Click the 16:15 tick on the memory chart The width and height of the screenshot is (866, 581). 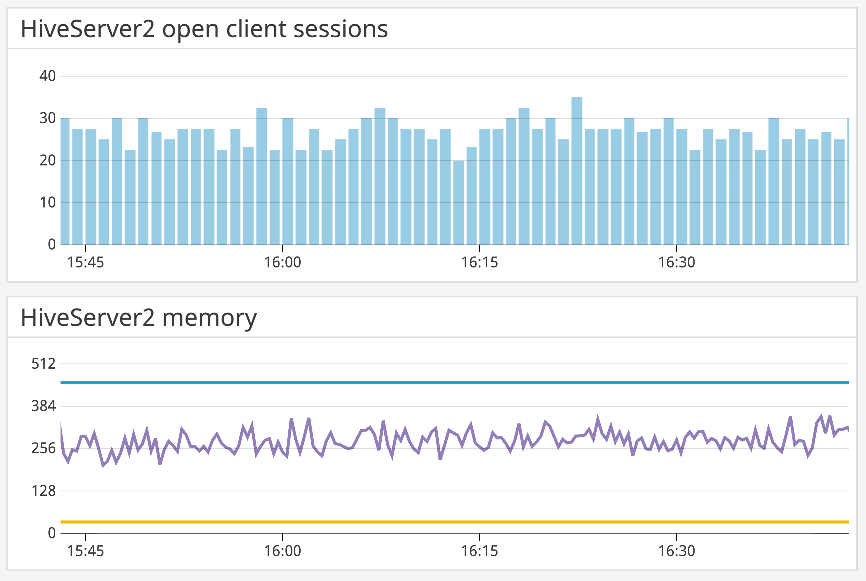479,551
